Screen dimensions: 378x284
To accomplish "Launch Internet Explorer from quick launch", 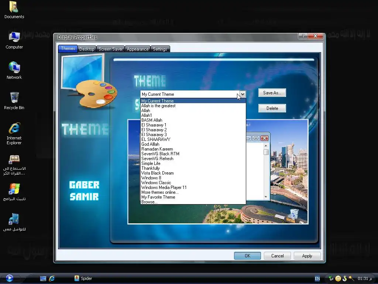I will [x=52, y=278].
